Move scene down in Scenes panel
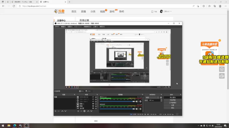Image resolution: width=229 pixels, height=128 pixels. [x=66, y=111]
